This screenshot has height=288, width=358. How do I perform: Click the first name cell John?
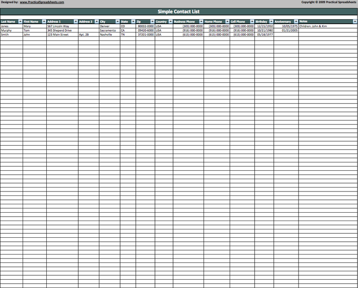coord(35,34)
